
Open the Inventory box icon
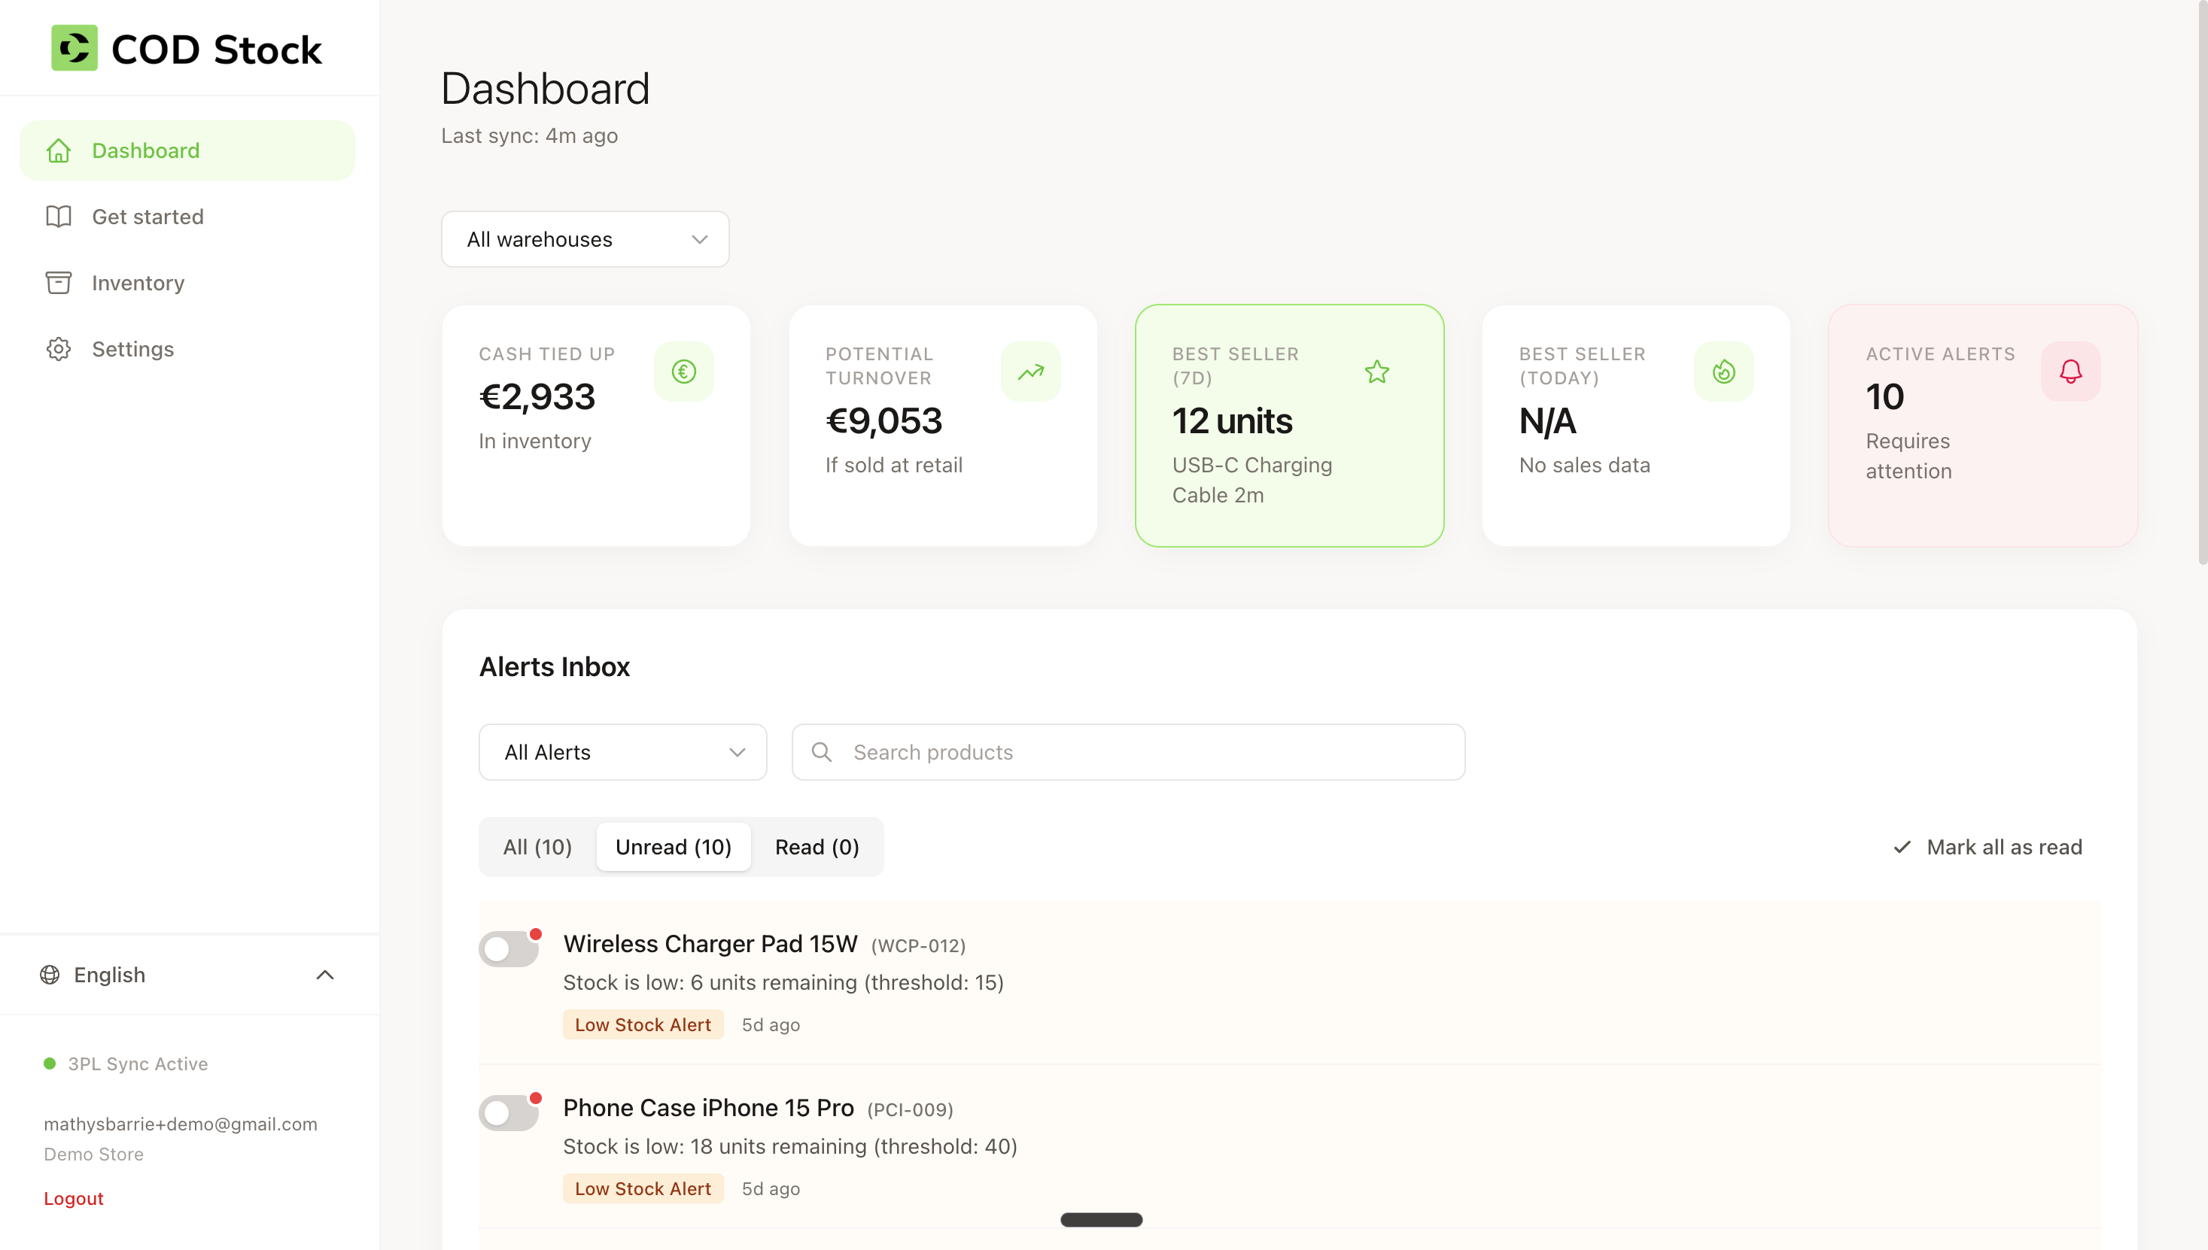pyautogui.click(x=57, y=283)
